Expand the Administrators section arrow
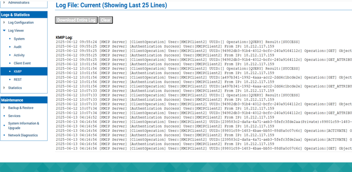The image size is (352, 172). point(4,3)
